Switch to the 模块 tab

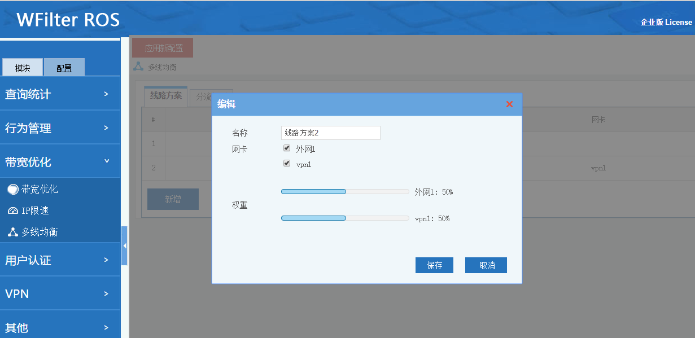pyautogui.click(x=23, y=68)
